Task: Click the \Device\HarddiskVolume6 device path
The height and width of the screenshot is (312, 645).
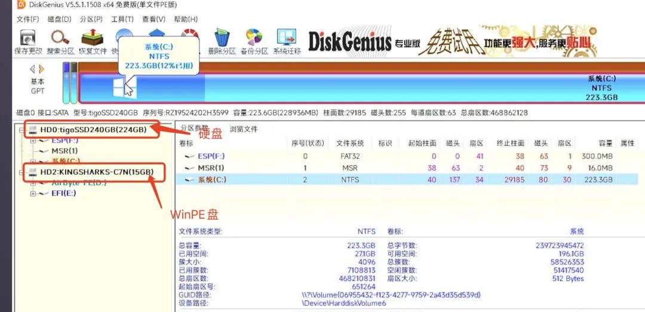Action: [344, 304]
